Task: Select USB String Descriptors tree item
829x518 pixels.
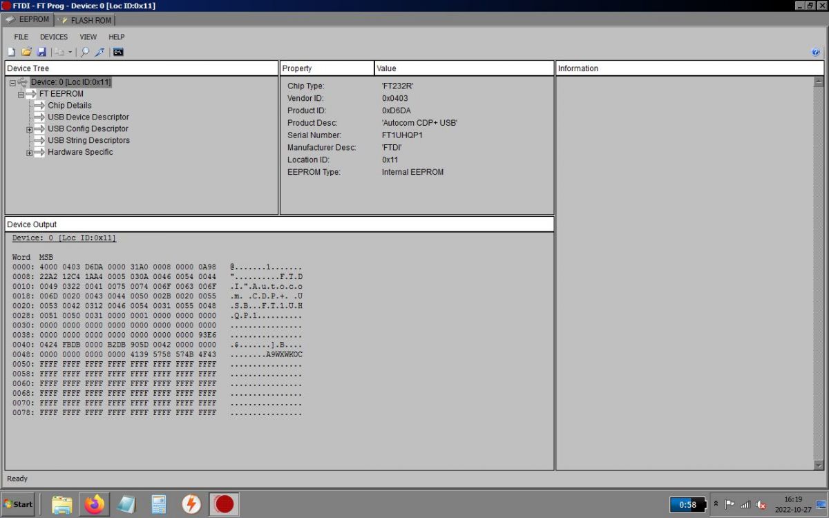Action: pyautogui.click(x=88, y=141)
